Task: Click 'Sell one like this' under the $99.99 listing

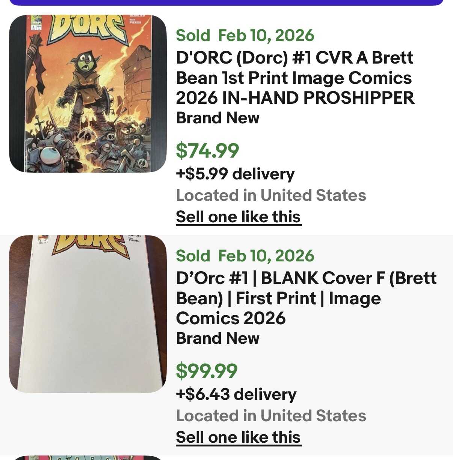Action: point(239,437)
